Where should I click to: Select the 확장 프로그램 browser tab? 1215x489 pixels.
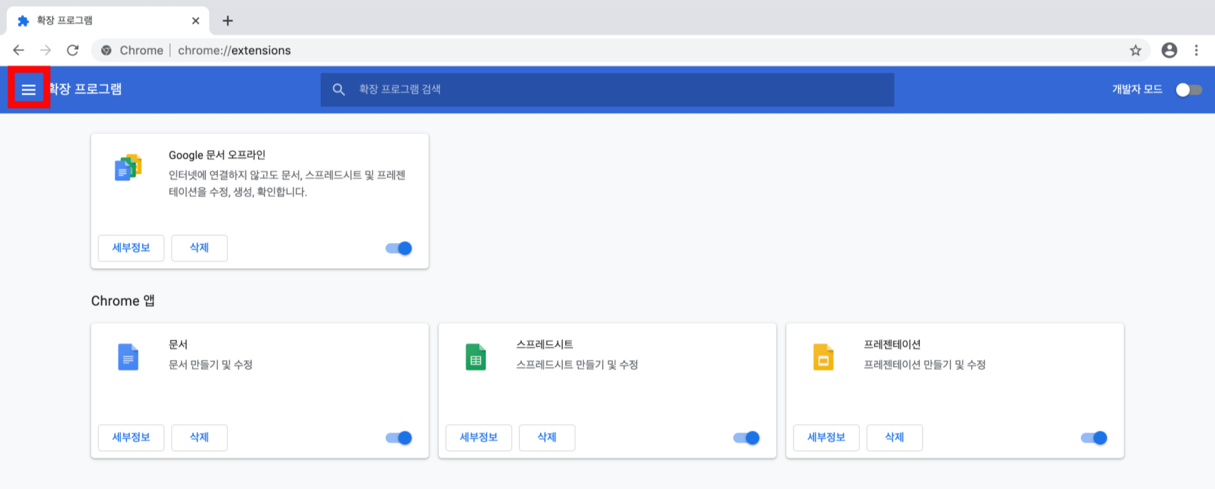[108, 21]
